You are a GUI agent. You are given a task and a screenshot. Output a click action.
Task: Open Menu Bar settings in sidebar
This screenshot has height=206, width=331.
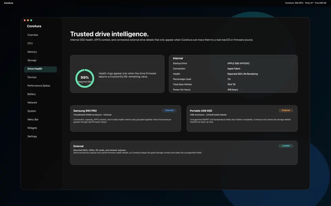tap(33, 119)
